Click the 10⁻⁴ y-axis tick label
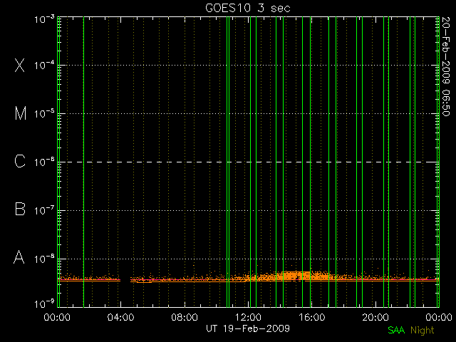The image size is (456, 342). pyautogui.click(x=44, y=65)
